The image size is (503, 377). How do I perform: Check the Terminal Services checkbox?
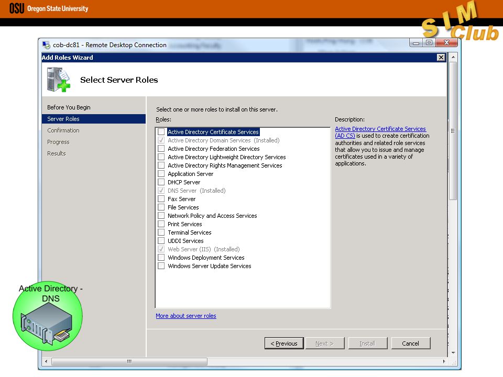point(161,232)
